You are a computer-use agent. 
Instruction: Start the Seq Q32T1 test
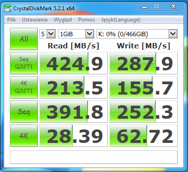point(24,63)
